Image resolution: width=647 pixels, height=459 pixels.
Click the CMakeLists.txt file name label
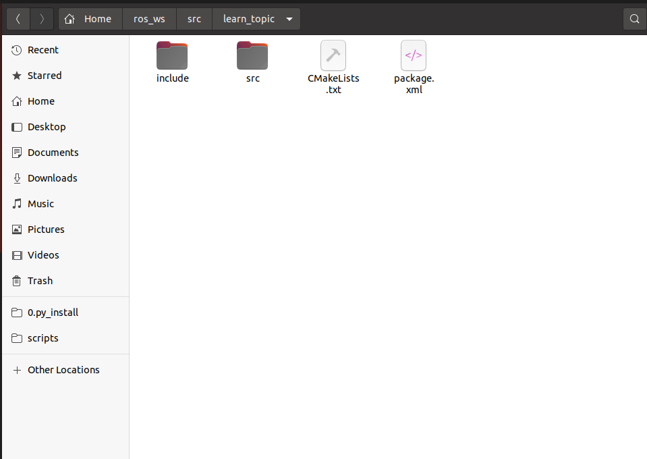[x=333, y=84]
